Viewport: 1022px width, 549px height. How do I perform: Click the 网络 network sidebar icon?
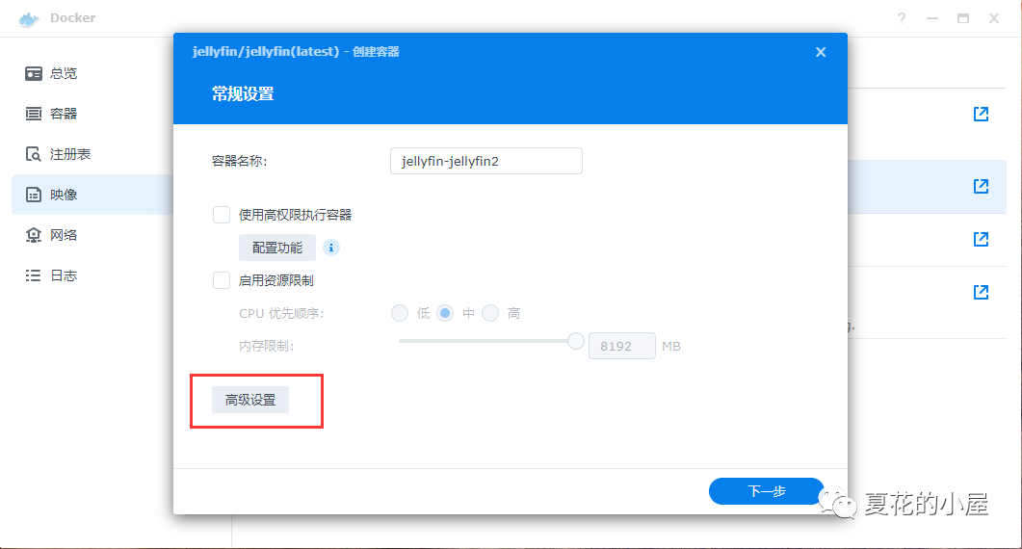[34, 235]
